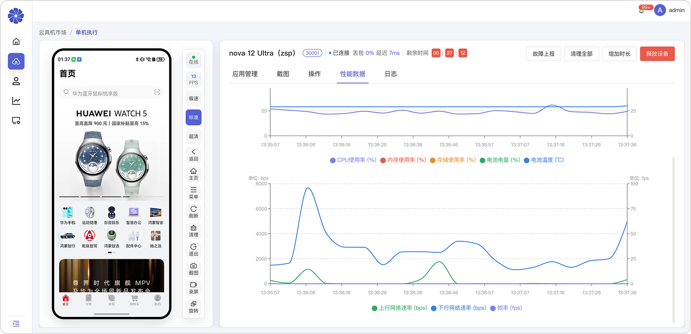Click the 13 FPS indicator
Image resolution: width=691 pixels, height=334 pixels.
click(194, 79)
